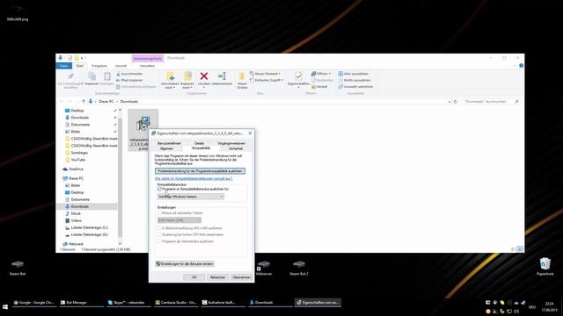Toggle Programm als Administrator ausführen checkbox
The image size is (563, 316).
tap(159, 241)
